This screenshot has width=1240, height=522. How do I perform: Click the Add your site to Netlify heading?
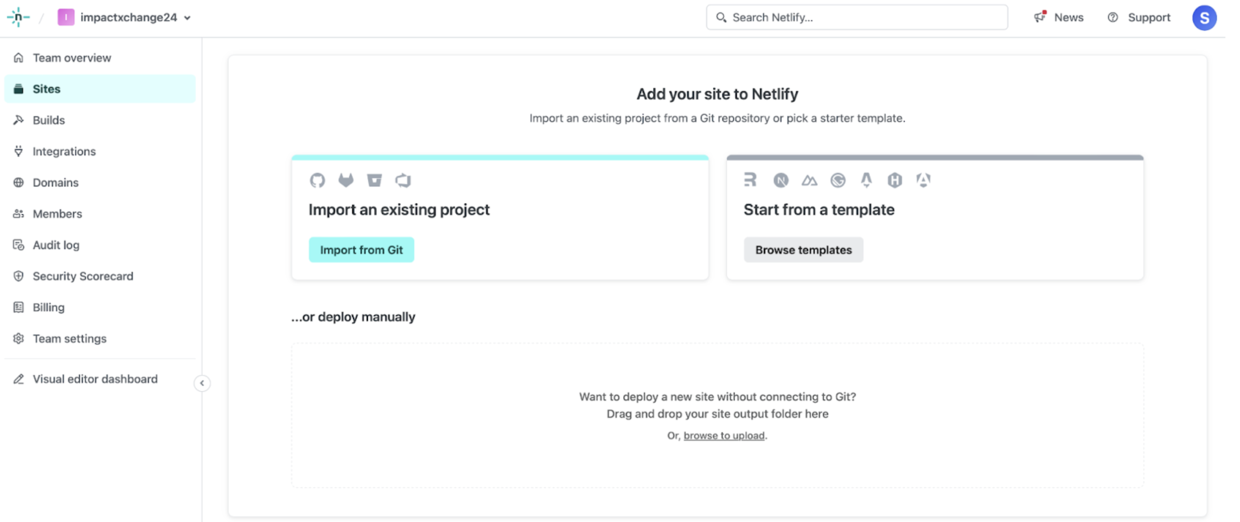717,94
